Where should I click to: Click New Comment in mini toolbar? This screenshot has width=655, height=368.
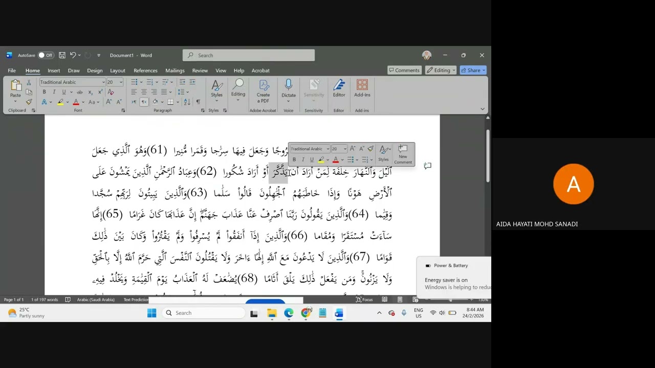(x=403, y=155)
